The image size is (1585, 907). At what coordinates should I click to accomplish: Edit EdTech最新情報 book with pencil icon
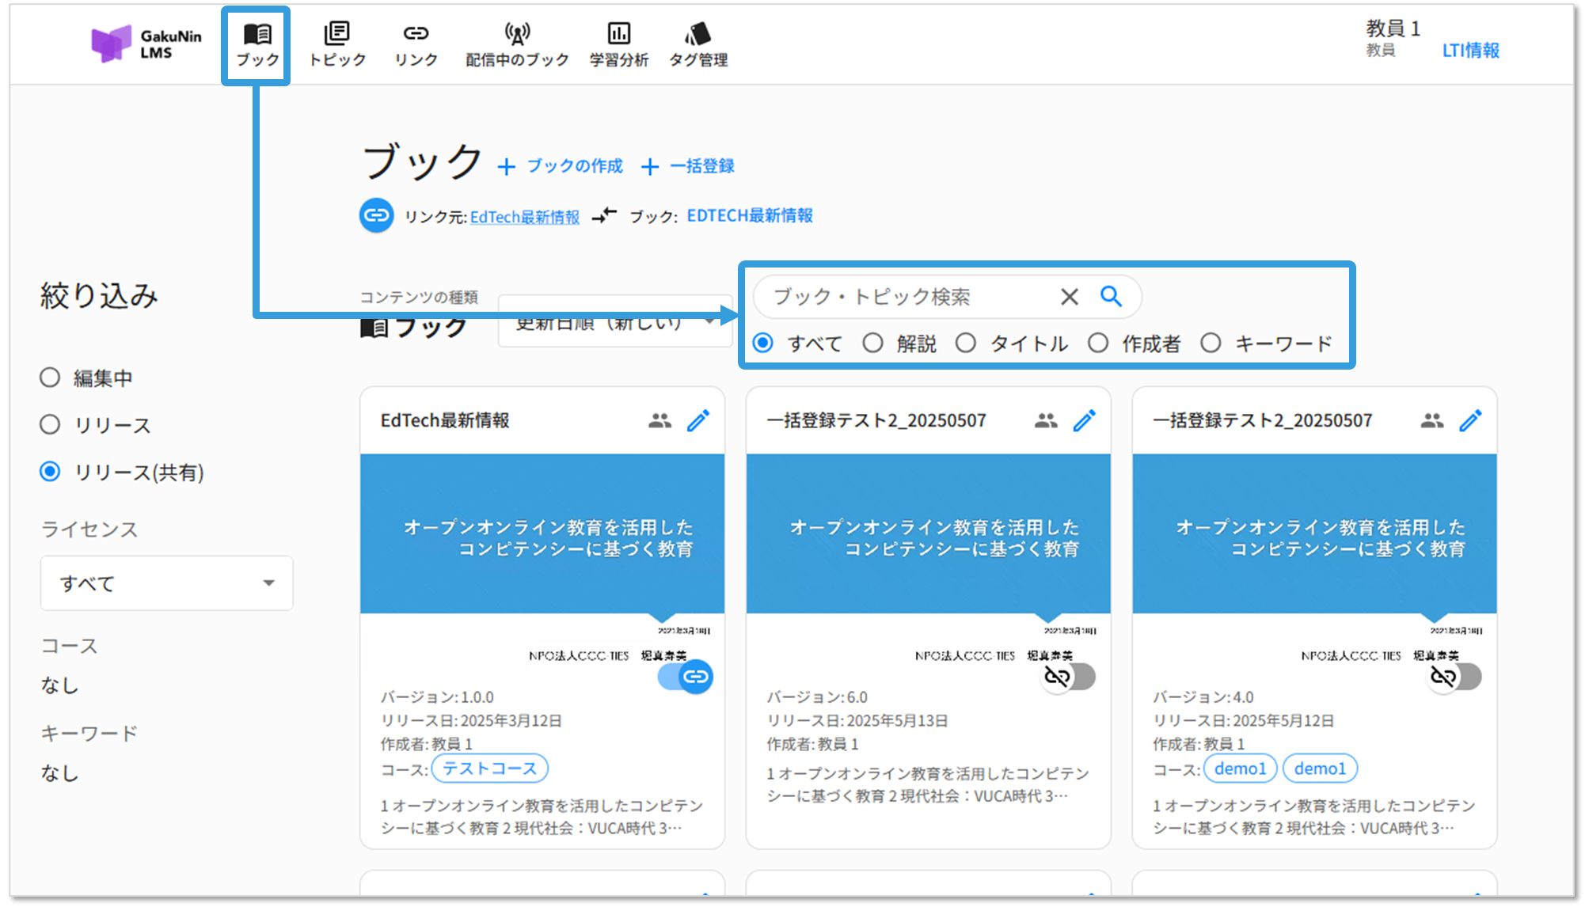[x=697, y=420]
